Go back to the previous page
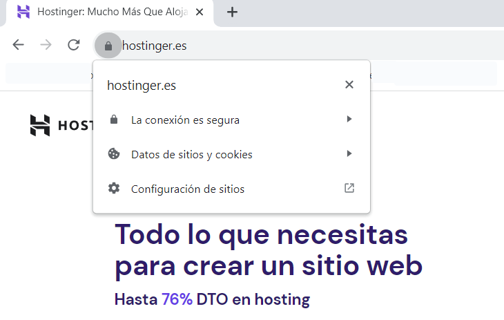The height and width of the screenshot is (320, 504). pyautogui.click(x=19, y=45)
